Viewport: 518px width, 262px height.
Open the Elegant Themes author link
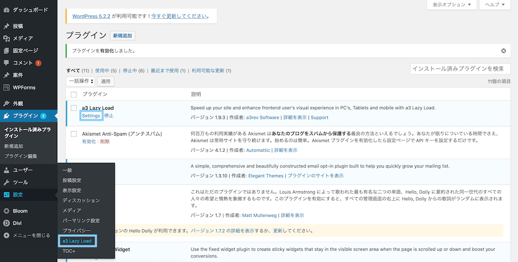pyautogui.click(x=266, y=176)
